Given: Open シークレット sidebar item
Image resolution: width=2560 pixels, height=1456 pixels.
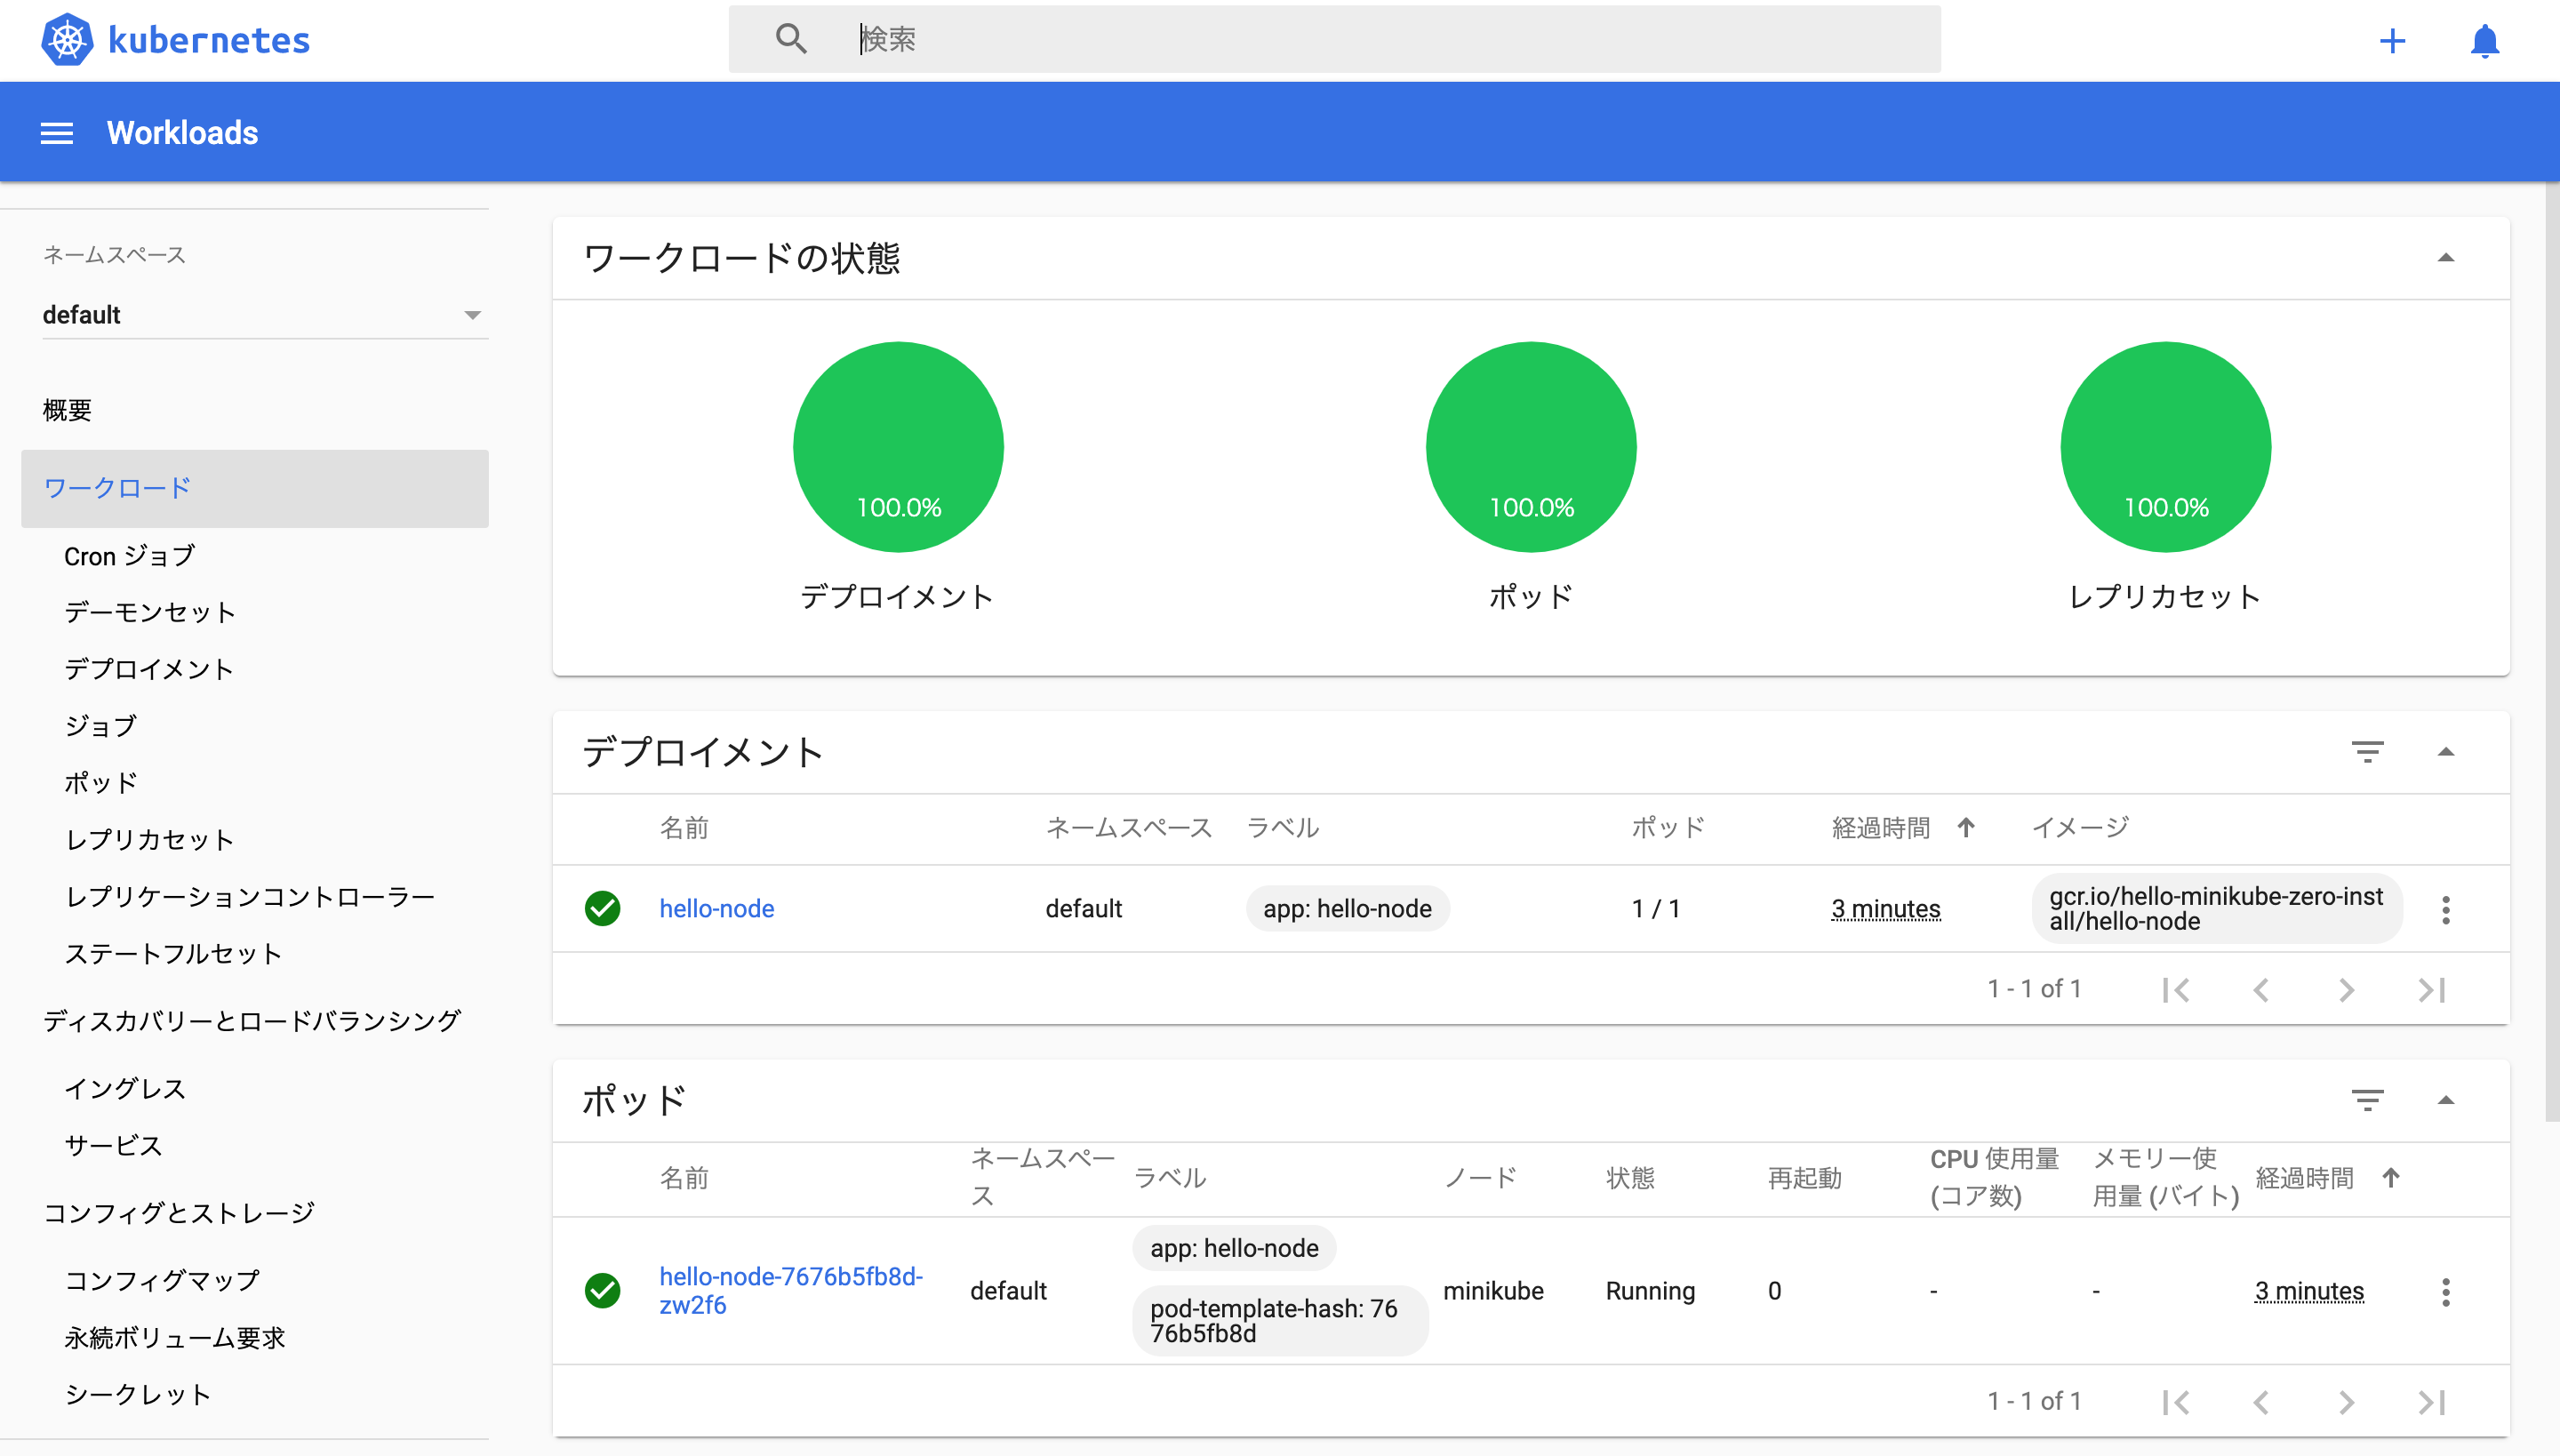Looking at the screenshot, I should coord(138,1394).
